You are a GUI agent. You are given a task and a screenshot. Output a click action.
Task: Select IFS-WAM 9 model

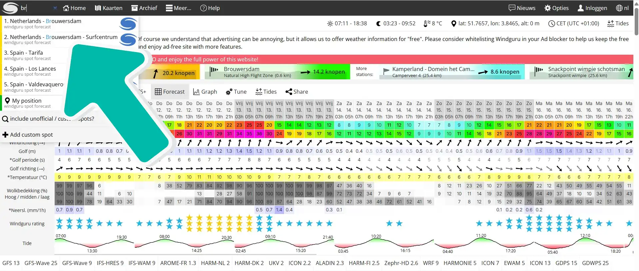142,263
